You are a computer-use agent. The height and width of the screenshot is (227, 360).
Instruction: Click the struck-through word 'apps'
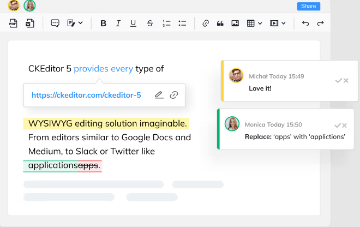(88, 165)
